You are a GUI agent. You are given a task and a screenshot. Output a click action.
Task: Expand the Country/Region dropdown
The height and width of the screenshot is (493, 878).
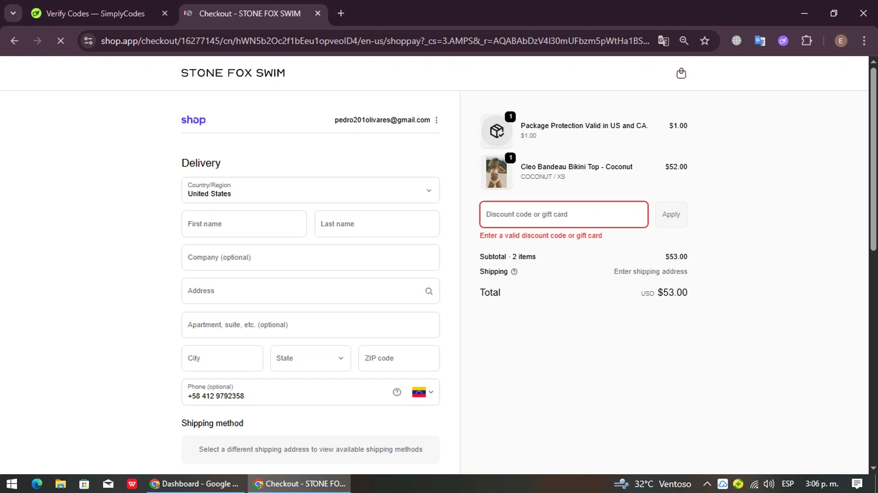(x=310, y=190)
